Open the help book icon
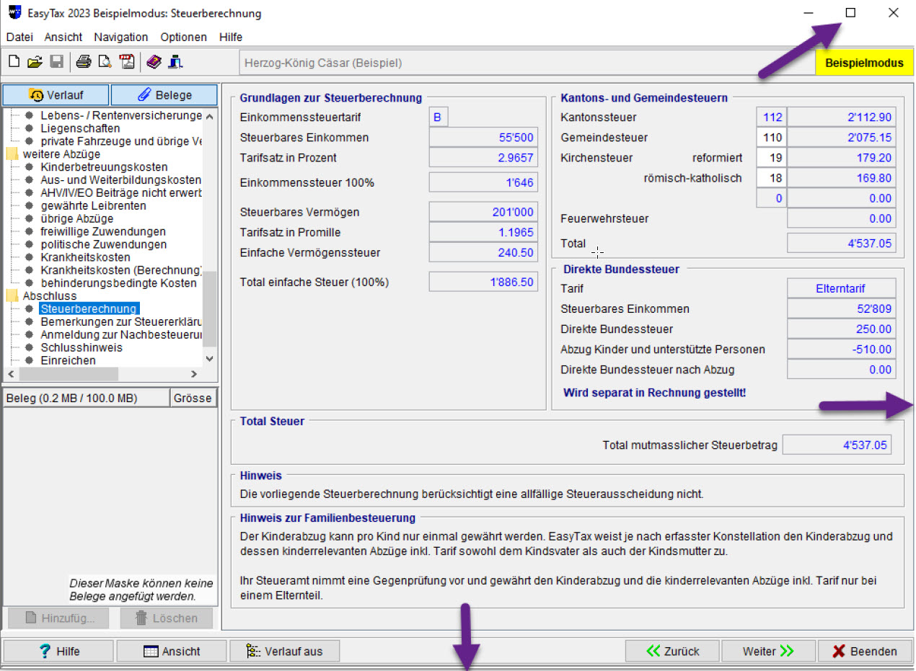Viewport: 916px width, 671px height. coord(154,63)
